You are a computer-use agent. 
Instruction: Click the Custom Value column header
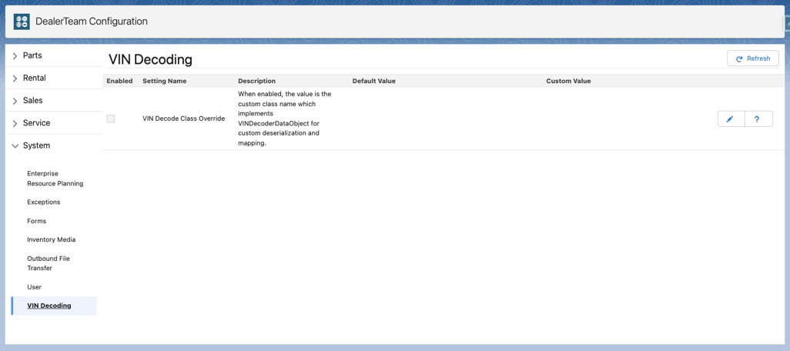click(x=568, y=81)
